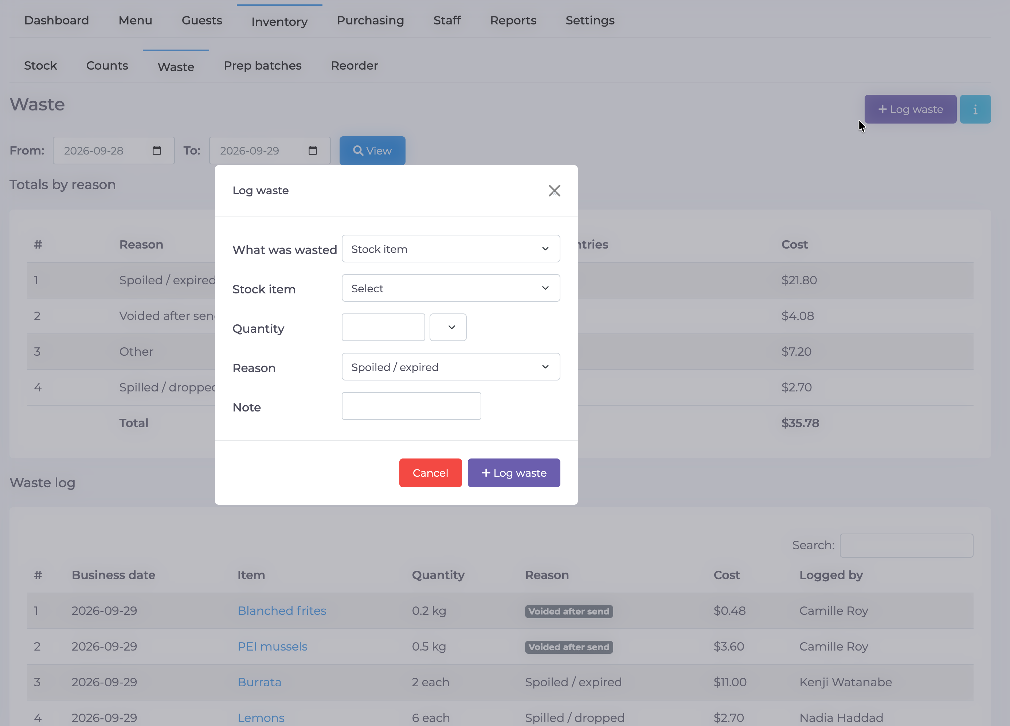
Task: Submit with the dialog's Log waste button
Action: point(514,473)
